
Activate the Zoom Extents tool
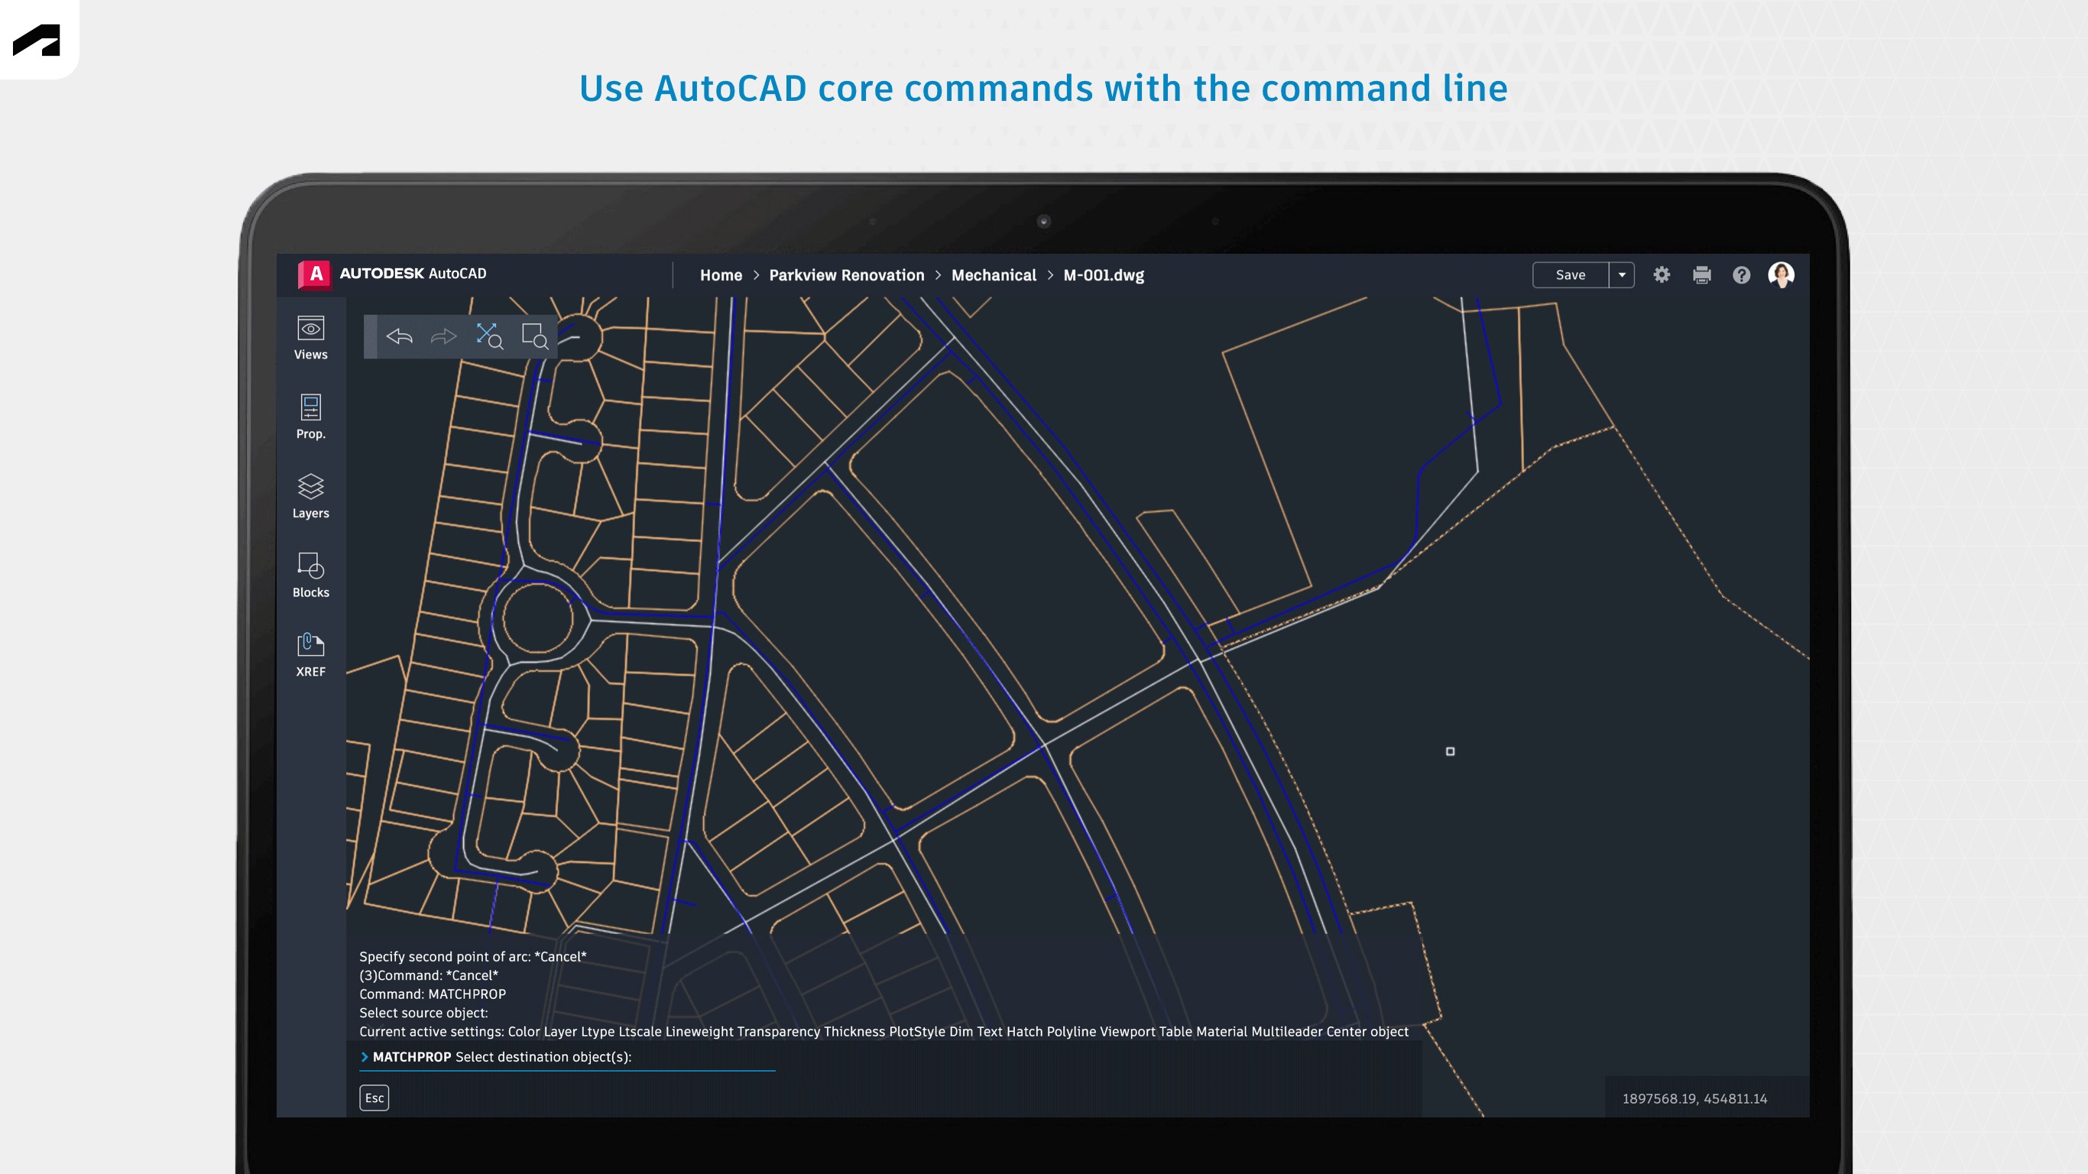pyautogui.click(x=490, y=335)
